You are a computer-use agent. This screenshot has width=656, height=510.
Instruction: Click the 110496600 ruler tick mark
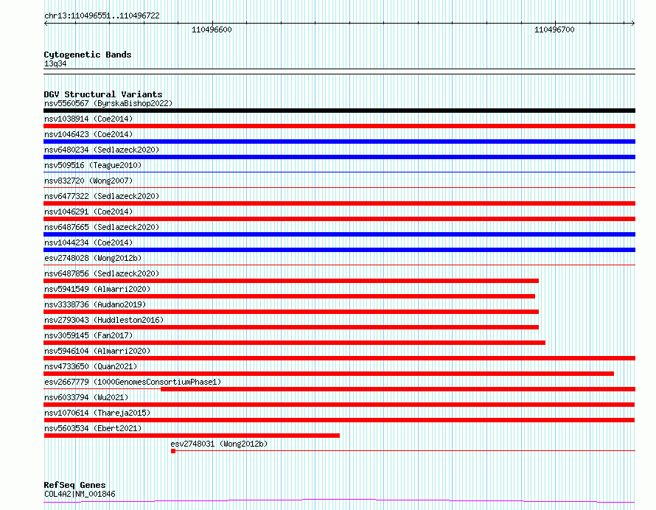click(x=212, y=22)
